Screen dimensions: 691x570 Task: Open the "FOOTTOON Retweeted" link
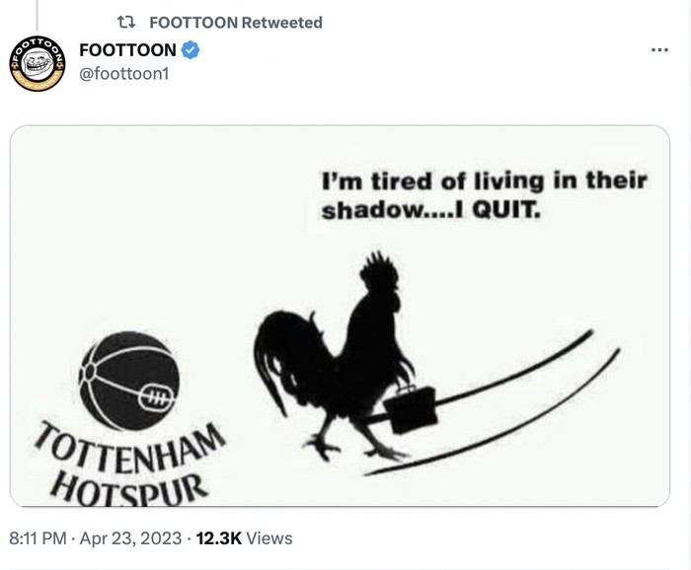(x=235, y=23)
